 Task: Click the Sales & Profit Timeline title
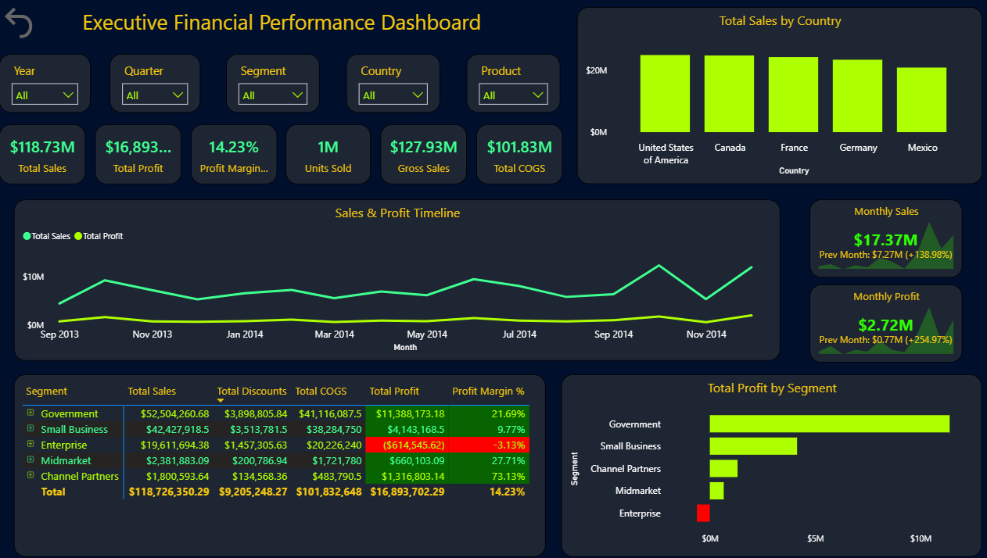pyautogui.click(x=397, y=213)
